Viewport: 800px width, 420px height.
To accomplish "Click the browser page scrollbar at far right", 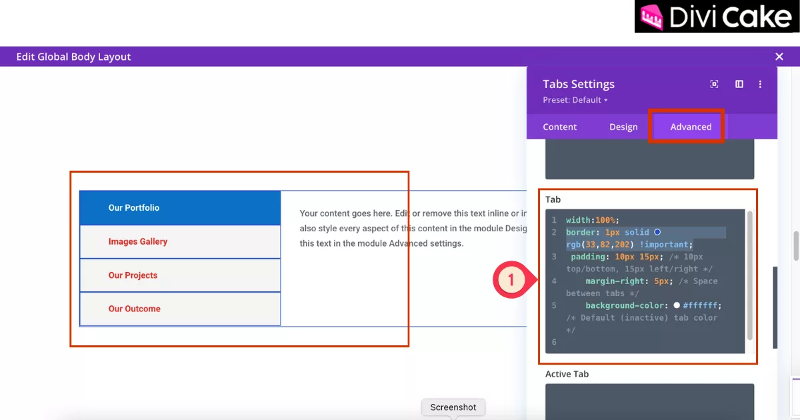I will pyautogui.click(x=795, y=247).
